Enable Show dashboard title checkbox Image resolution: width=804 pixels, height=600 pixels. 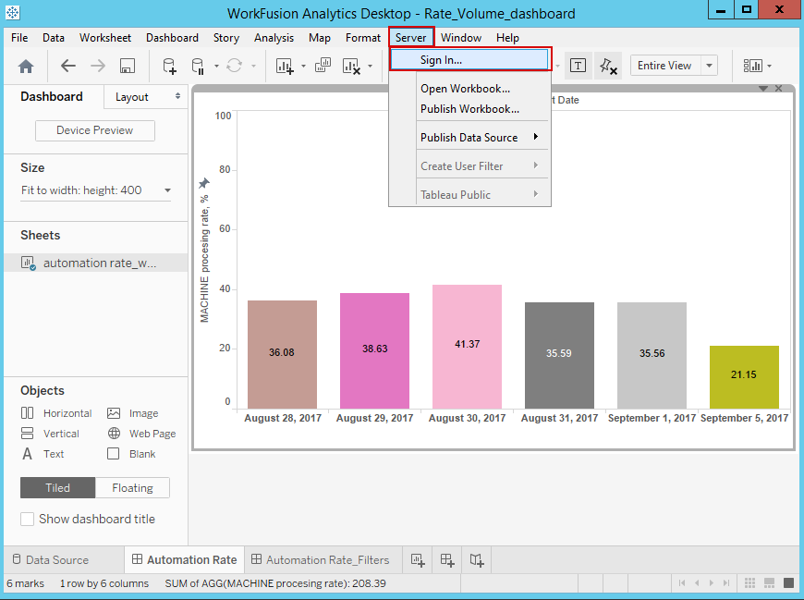pyautogui.click(x=27, y=519)
